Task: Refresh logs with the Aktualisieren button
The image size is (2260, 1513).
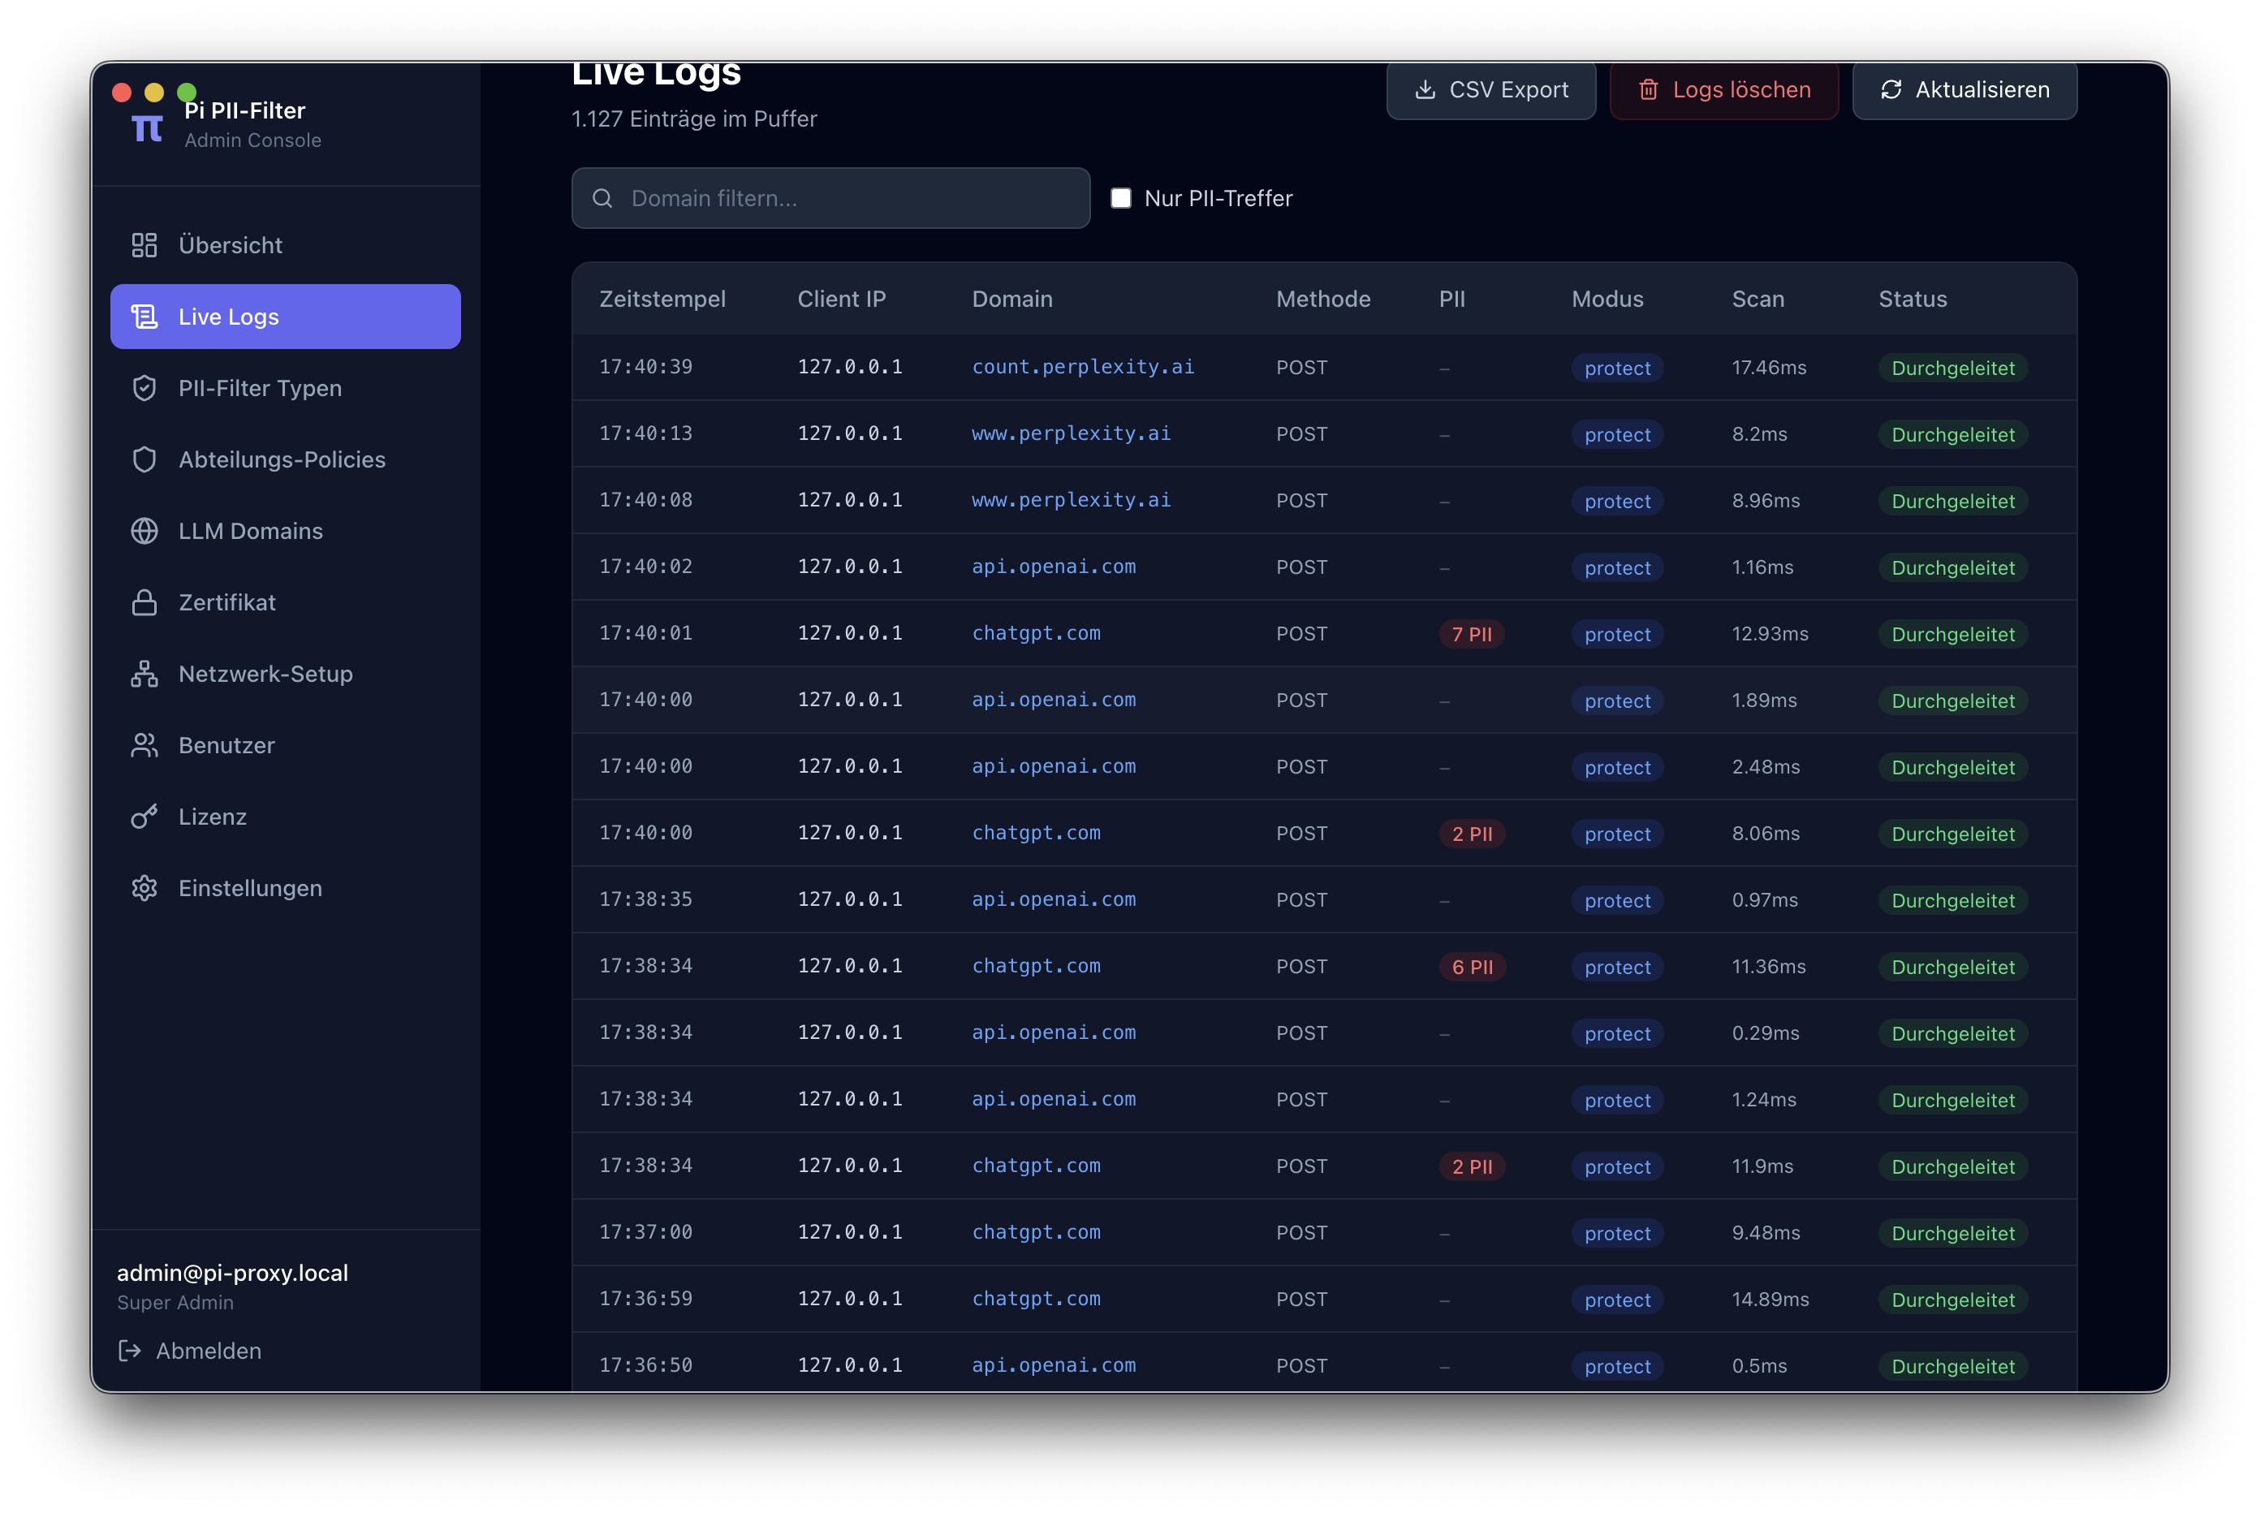Action: [x=1964, y=90]
